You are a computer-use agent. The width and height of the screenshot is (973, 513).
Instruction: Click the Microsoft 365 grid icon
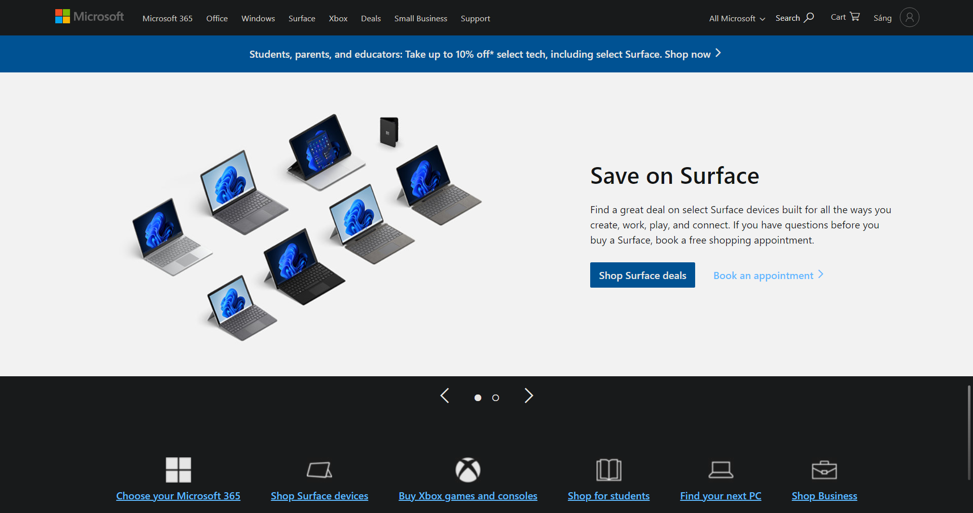tap(178, 470)
